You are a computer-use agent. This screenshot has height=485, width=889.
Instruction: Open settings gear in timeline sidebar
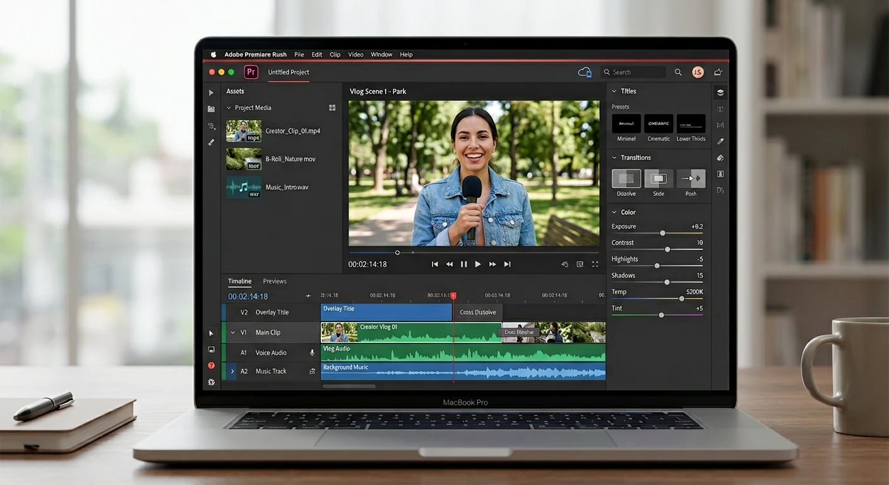(212, 382)
